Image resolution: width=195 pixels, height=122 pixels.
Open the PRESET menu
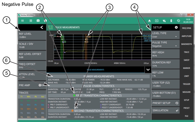[186, 108]
